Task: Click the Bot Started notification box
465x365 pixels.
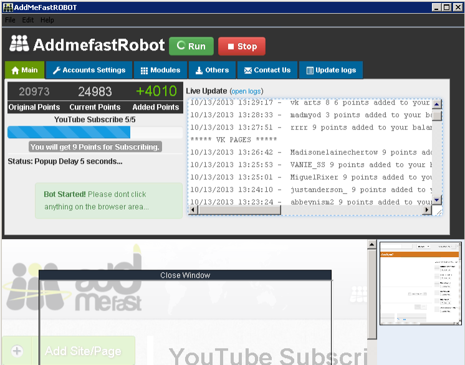Action: pyautogui.click(x=108, y=201)
